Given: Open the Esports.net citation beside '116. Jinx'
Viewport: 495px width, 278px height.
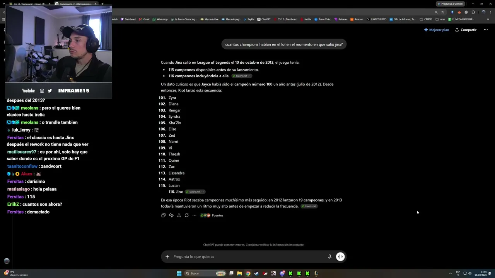Looking at the screenshot, I should (x=195, y=192).
